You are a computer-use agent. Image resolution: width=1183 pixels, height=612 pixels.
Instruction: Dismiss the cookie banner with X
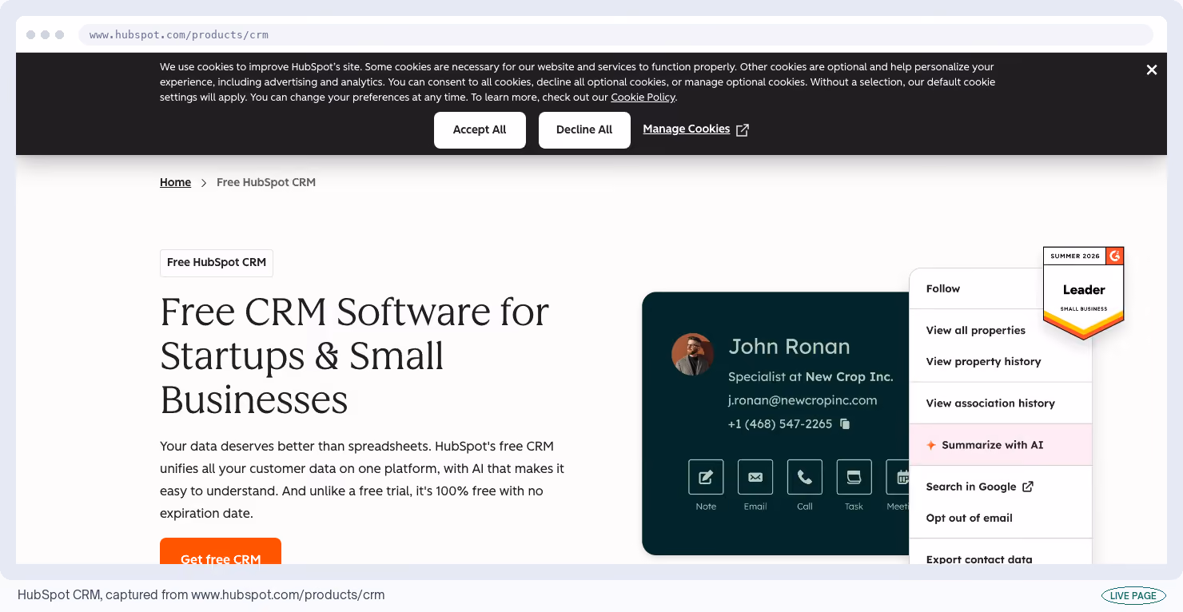coord(1152,70)
